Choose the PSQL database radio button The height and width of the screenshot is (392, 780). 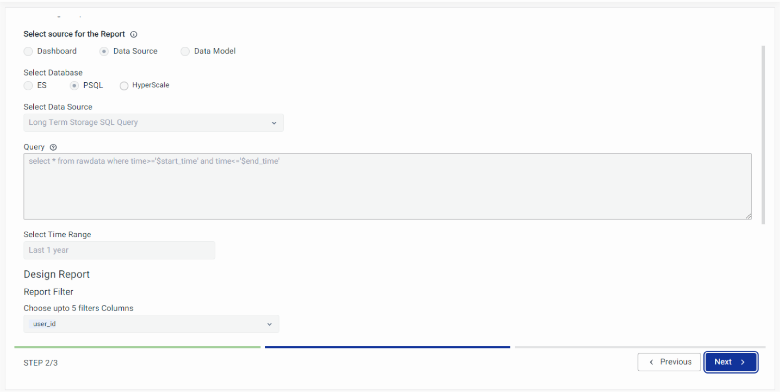[74, 86]
